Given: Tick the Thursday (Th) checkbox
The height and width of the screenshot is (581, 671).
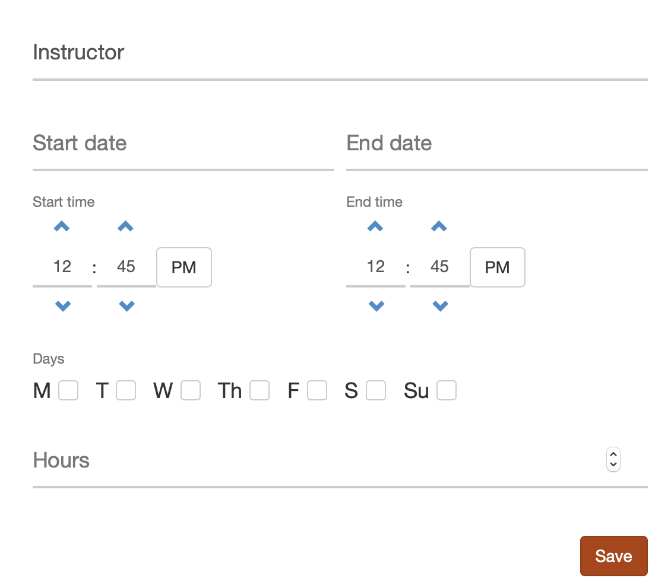Looking at the screenshot, I should point(259,390).
